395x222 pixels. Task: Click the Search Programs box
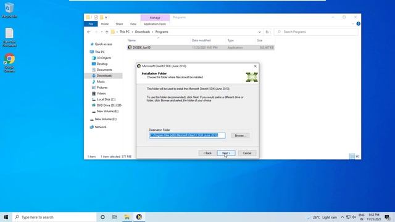tap(316, 31)
